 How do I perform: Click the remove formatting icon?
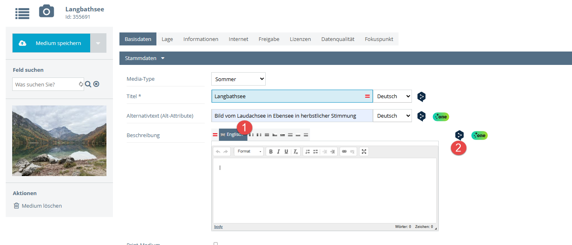coord(296,152)
